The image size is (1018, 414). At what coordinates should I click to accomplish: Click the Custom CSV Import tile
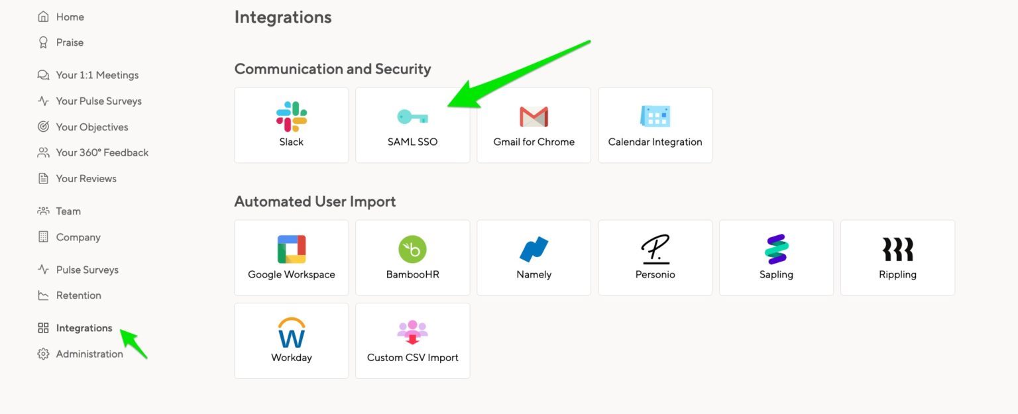point(412,340)
